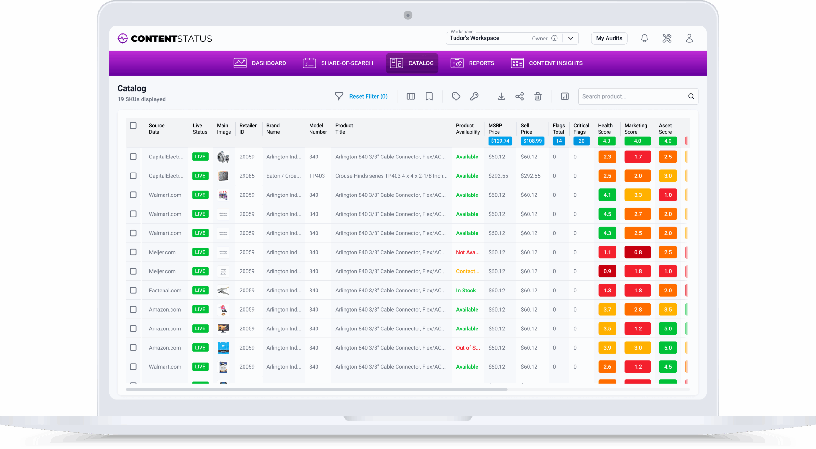Click the Content Insights grid icon
The width and height of the screenshot is (816, 449).
click(x=517, y=63)
